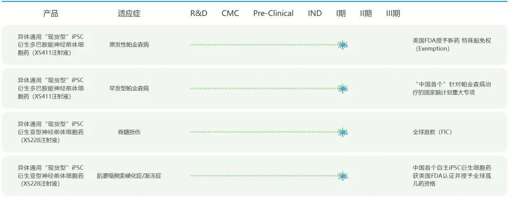This screenshot has width=509, height=200.
Task: Click the Pre-Clinical stage header
Action: click(273, 14)
